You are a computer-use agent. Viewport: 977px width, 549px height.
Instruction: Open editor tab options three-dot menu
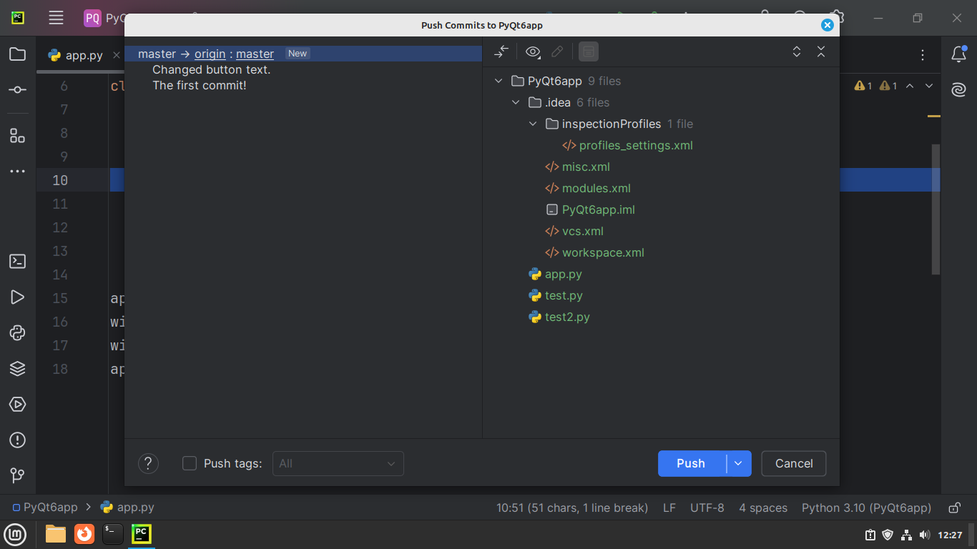(x=923, y=55)
